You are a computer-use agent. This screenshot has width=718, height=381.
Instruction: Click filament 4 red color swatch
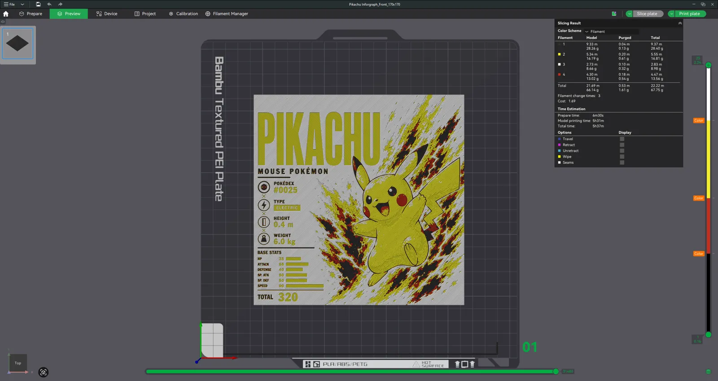pos(559,74)
